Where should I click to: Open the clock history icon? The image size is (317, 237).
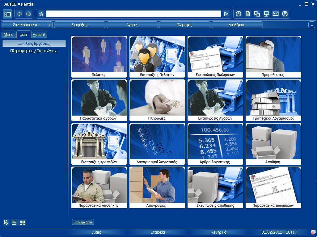tap(239, 14)
